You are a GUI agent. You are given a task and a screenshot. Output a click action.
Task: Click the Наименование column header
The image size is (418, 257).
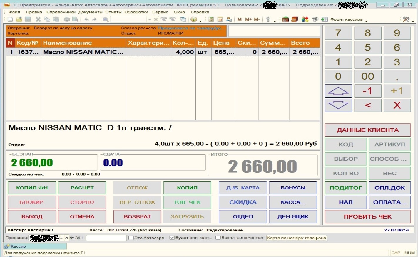[83, 43]
